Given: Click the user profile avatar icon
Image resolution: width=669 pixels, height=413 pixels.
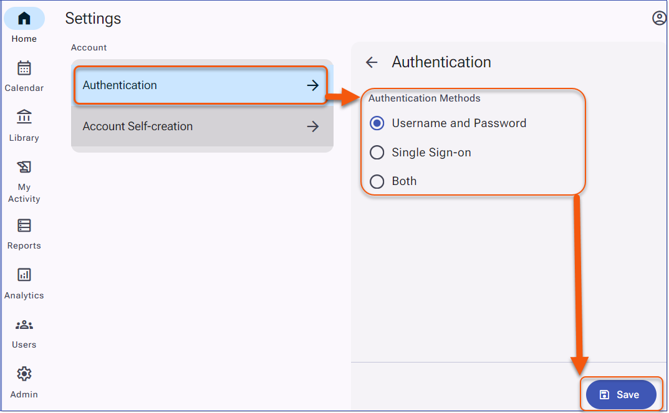Looking at the screenshot, I should pyautogui.click(x=659, y=18).
